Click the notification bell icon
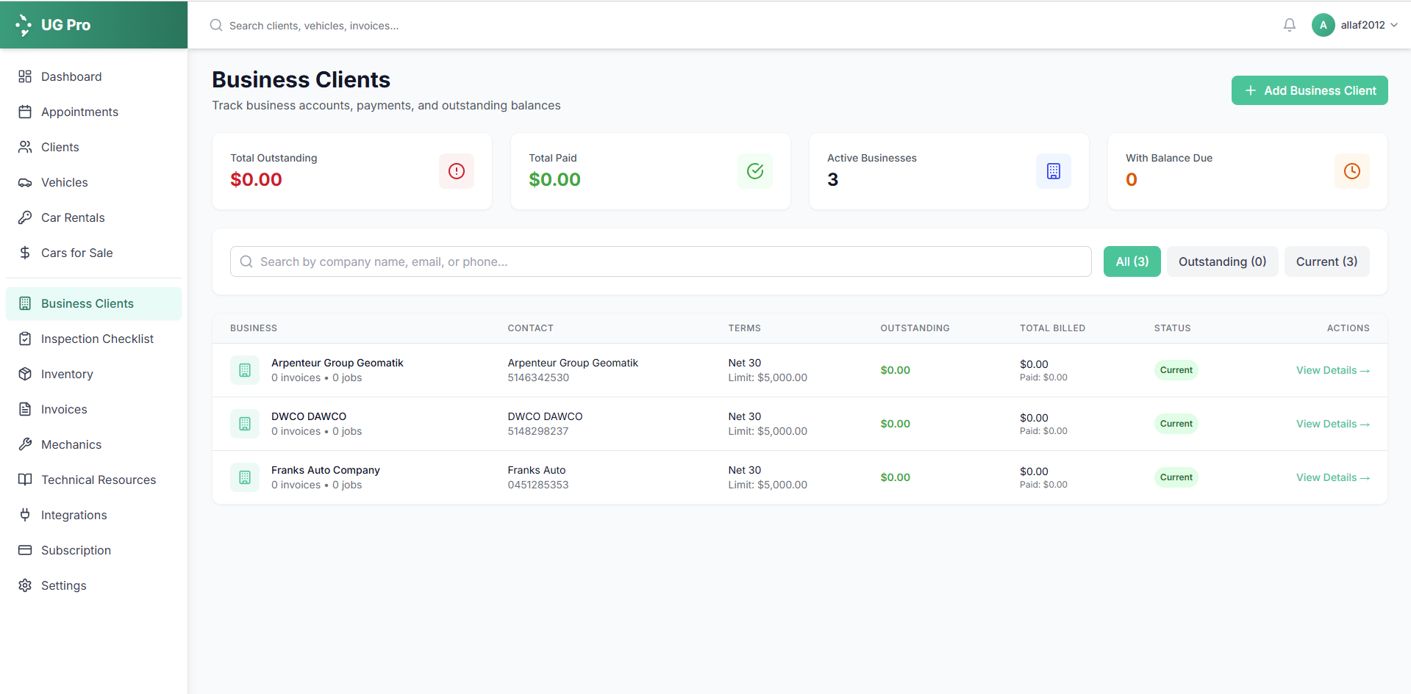The width and height of the screenshot is (1411, 694). coord(1289,25)
